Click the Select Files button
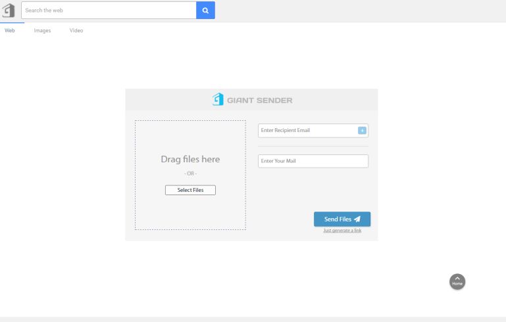Image resolution: width=506 pixels, height=322 pixels. [x=190, y=190]
